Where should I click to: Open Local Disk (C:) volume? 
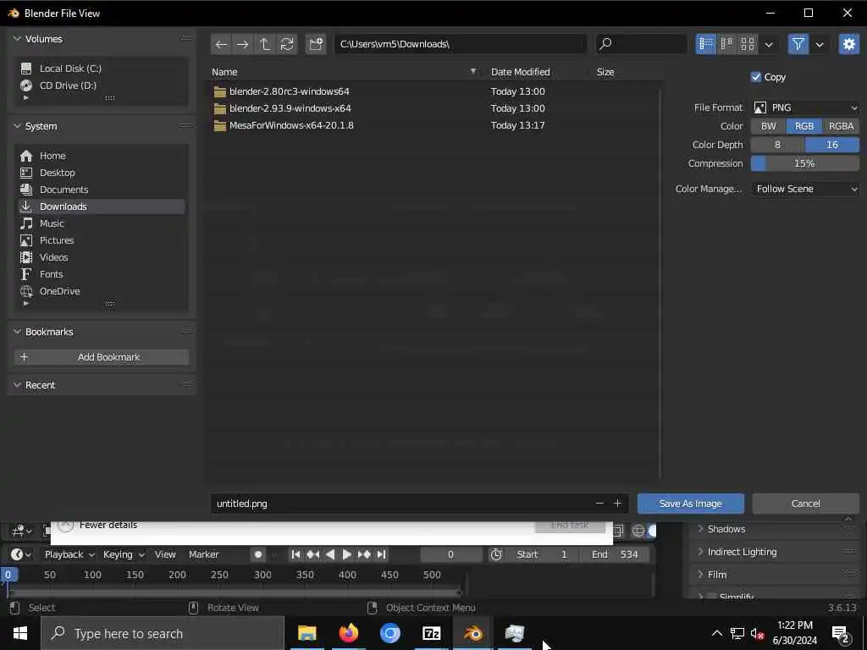102,69
